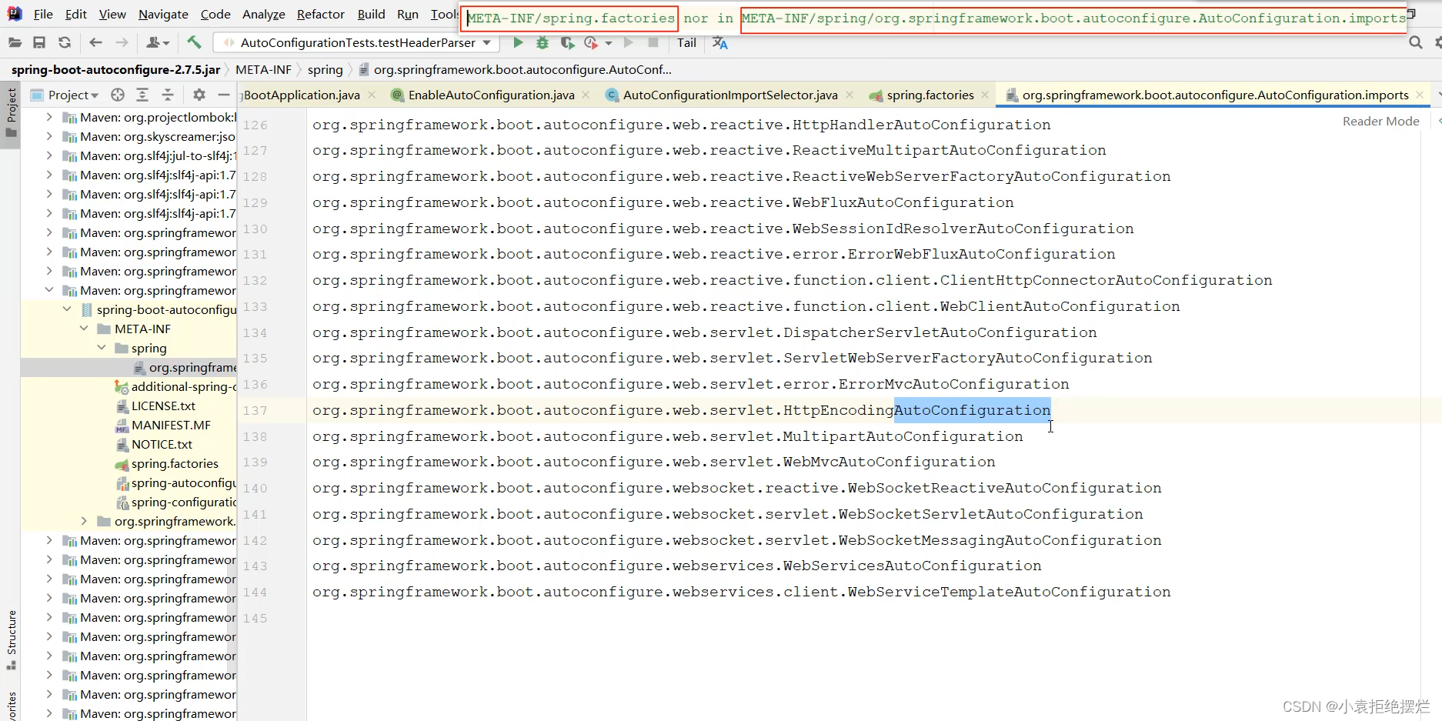
Task: Click line 134 DispatcherServletAutoConfiguration entry
Action: click(704, 332)
